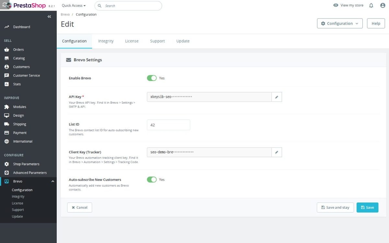Click the Brevo Settings panel heading text

click(x=88, y=60)
